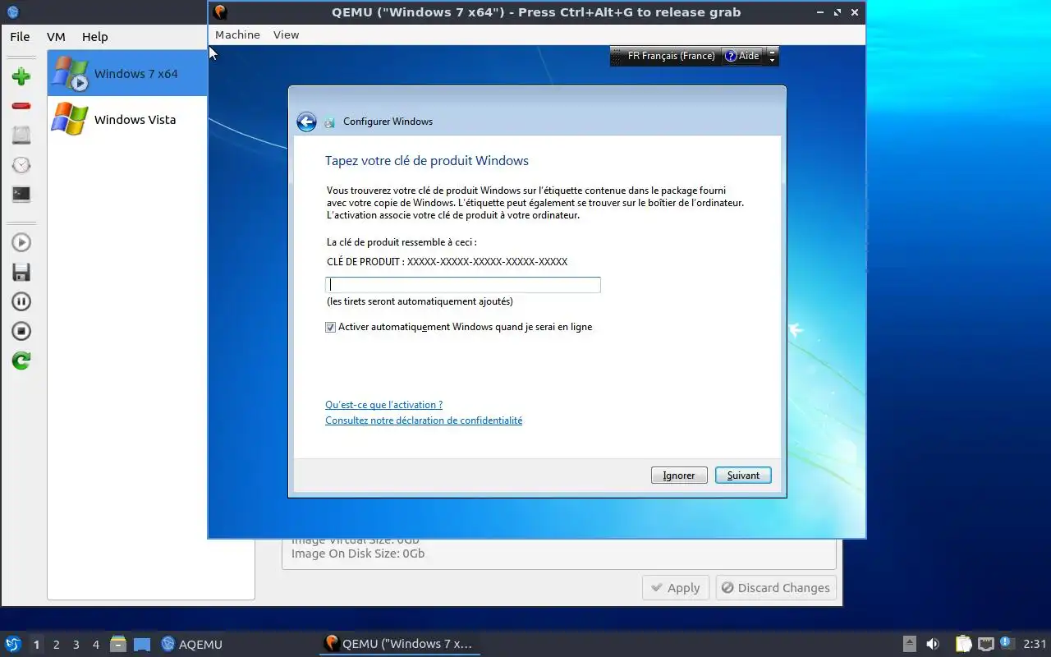
Task: Stop the virtual machine
Action: 21,331
